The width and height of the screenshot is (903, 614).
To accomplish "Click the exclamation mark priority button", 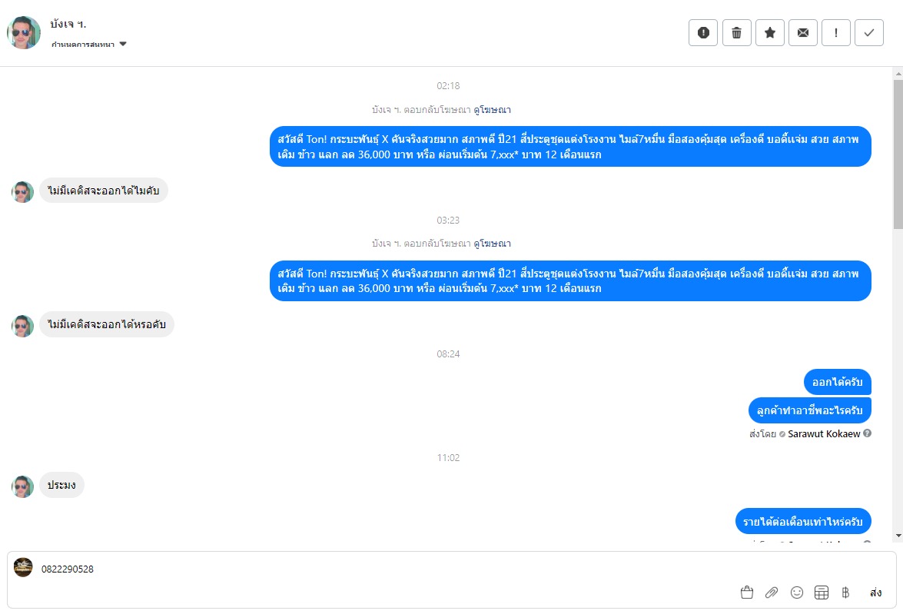I will 836,32.
